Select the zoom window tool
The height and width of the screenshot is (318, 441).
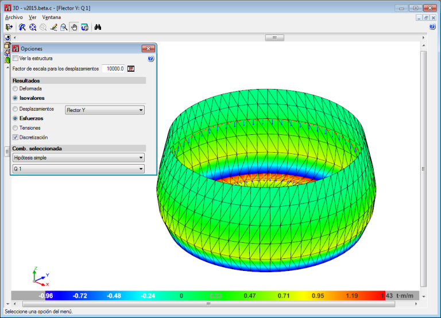point(64,28)
